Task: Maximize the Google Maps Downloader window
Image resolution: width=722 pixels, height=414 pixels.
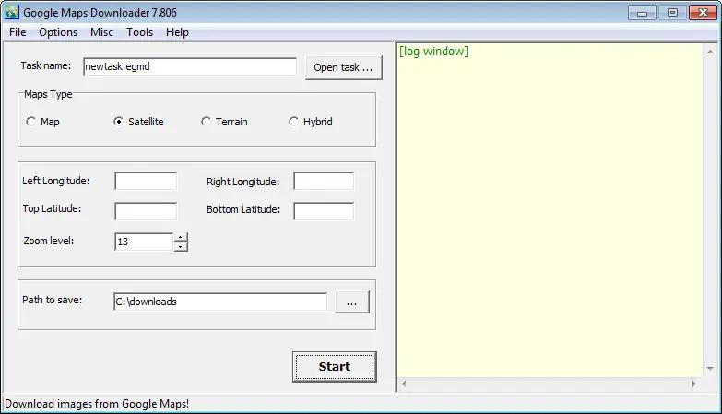Action: tap(672, 12)
